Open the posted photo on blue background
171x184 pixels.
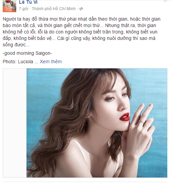coord(97,123)
